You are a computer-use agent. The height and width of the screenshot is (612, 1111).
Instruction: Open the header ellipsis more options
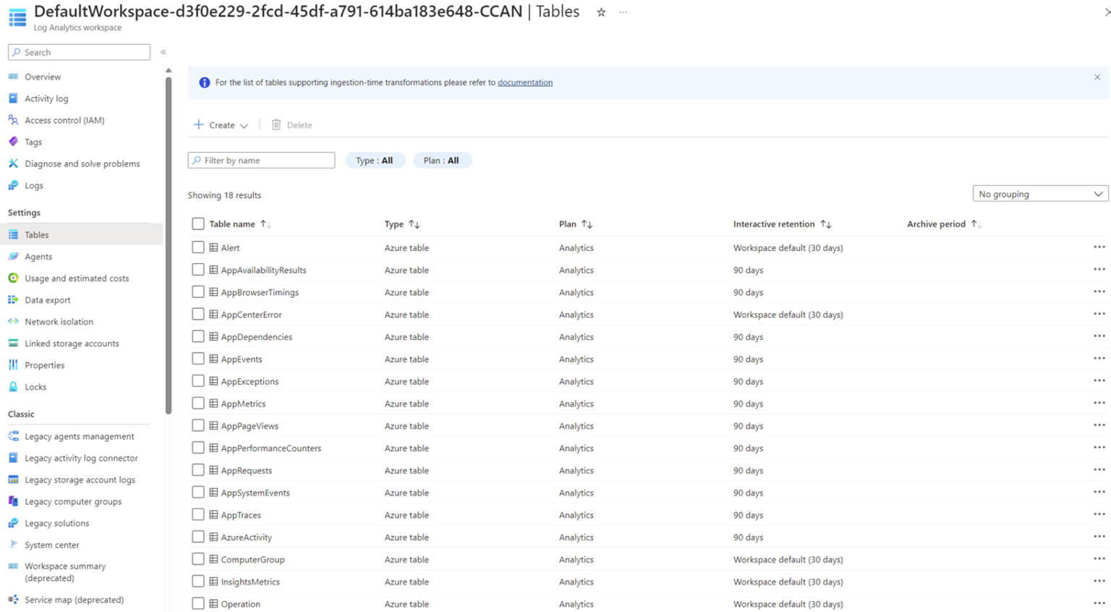click(x=623, y=12)
